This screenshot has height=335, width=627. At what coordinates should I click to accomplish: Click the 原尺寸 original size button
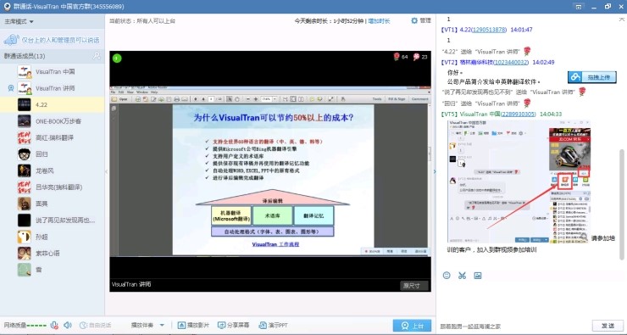click(x=413, y=285)
